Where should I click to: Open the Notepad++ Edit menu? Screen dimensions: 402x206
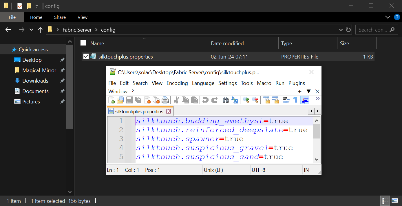pyautogui.click(x=124, y=83)
